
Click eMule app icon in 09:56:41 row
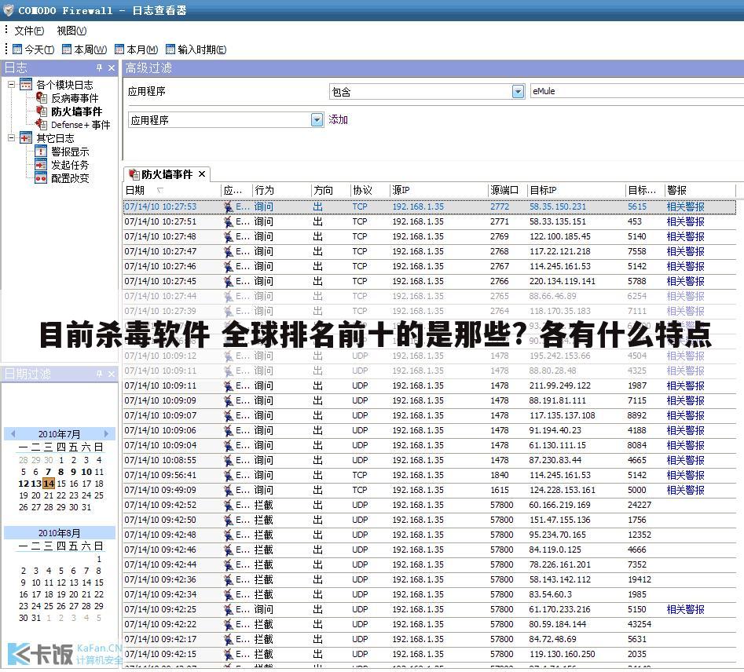click(229, 475)
